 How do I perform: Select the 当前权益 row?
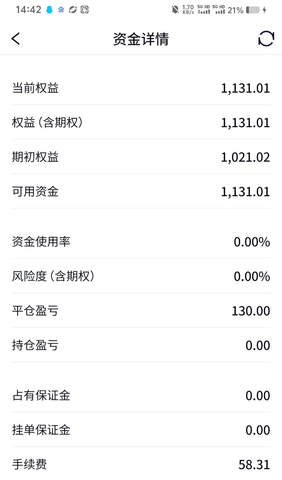point(141,88)
